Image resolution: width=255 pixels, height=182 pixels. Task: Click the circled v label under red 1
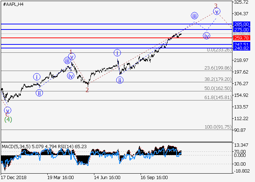point(72,57)
